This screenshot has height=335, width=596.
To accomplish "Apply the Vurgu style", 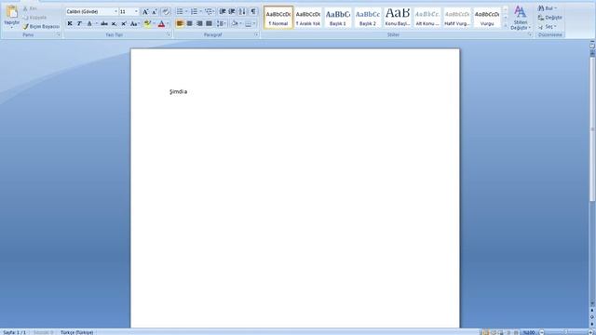I will (487, 18).
